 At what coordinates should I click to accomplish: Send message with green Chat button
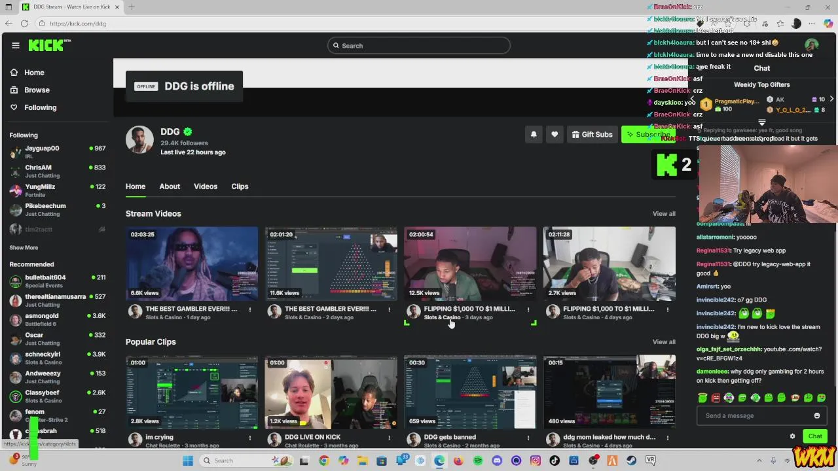pos(815,436)
